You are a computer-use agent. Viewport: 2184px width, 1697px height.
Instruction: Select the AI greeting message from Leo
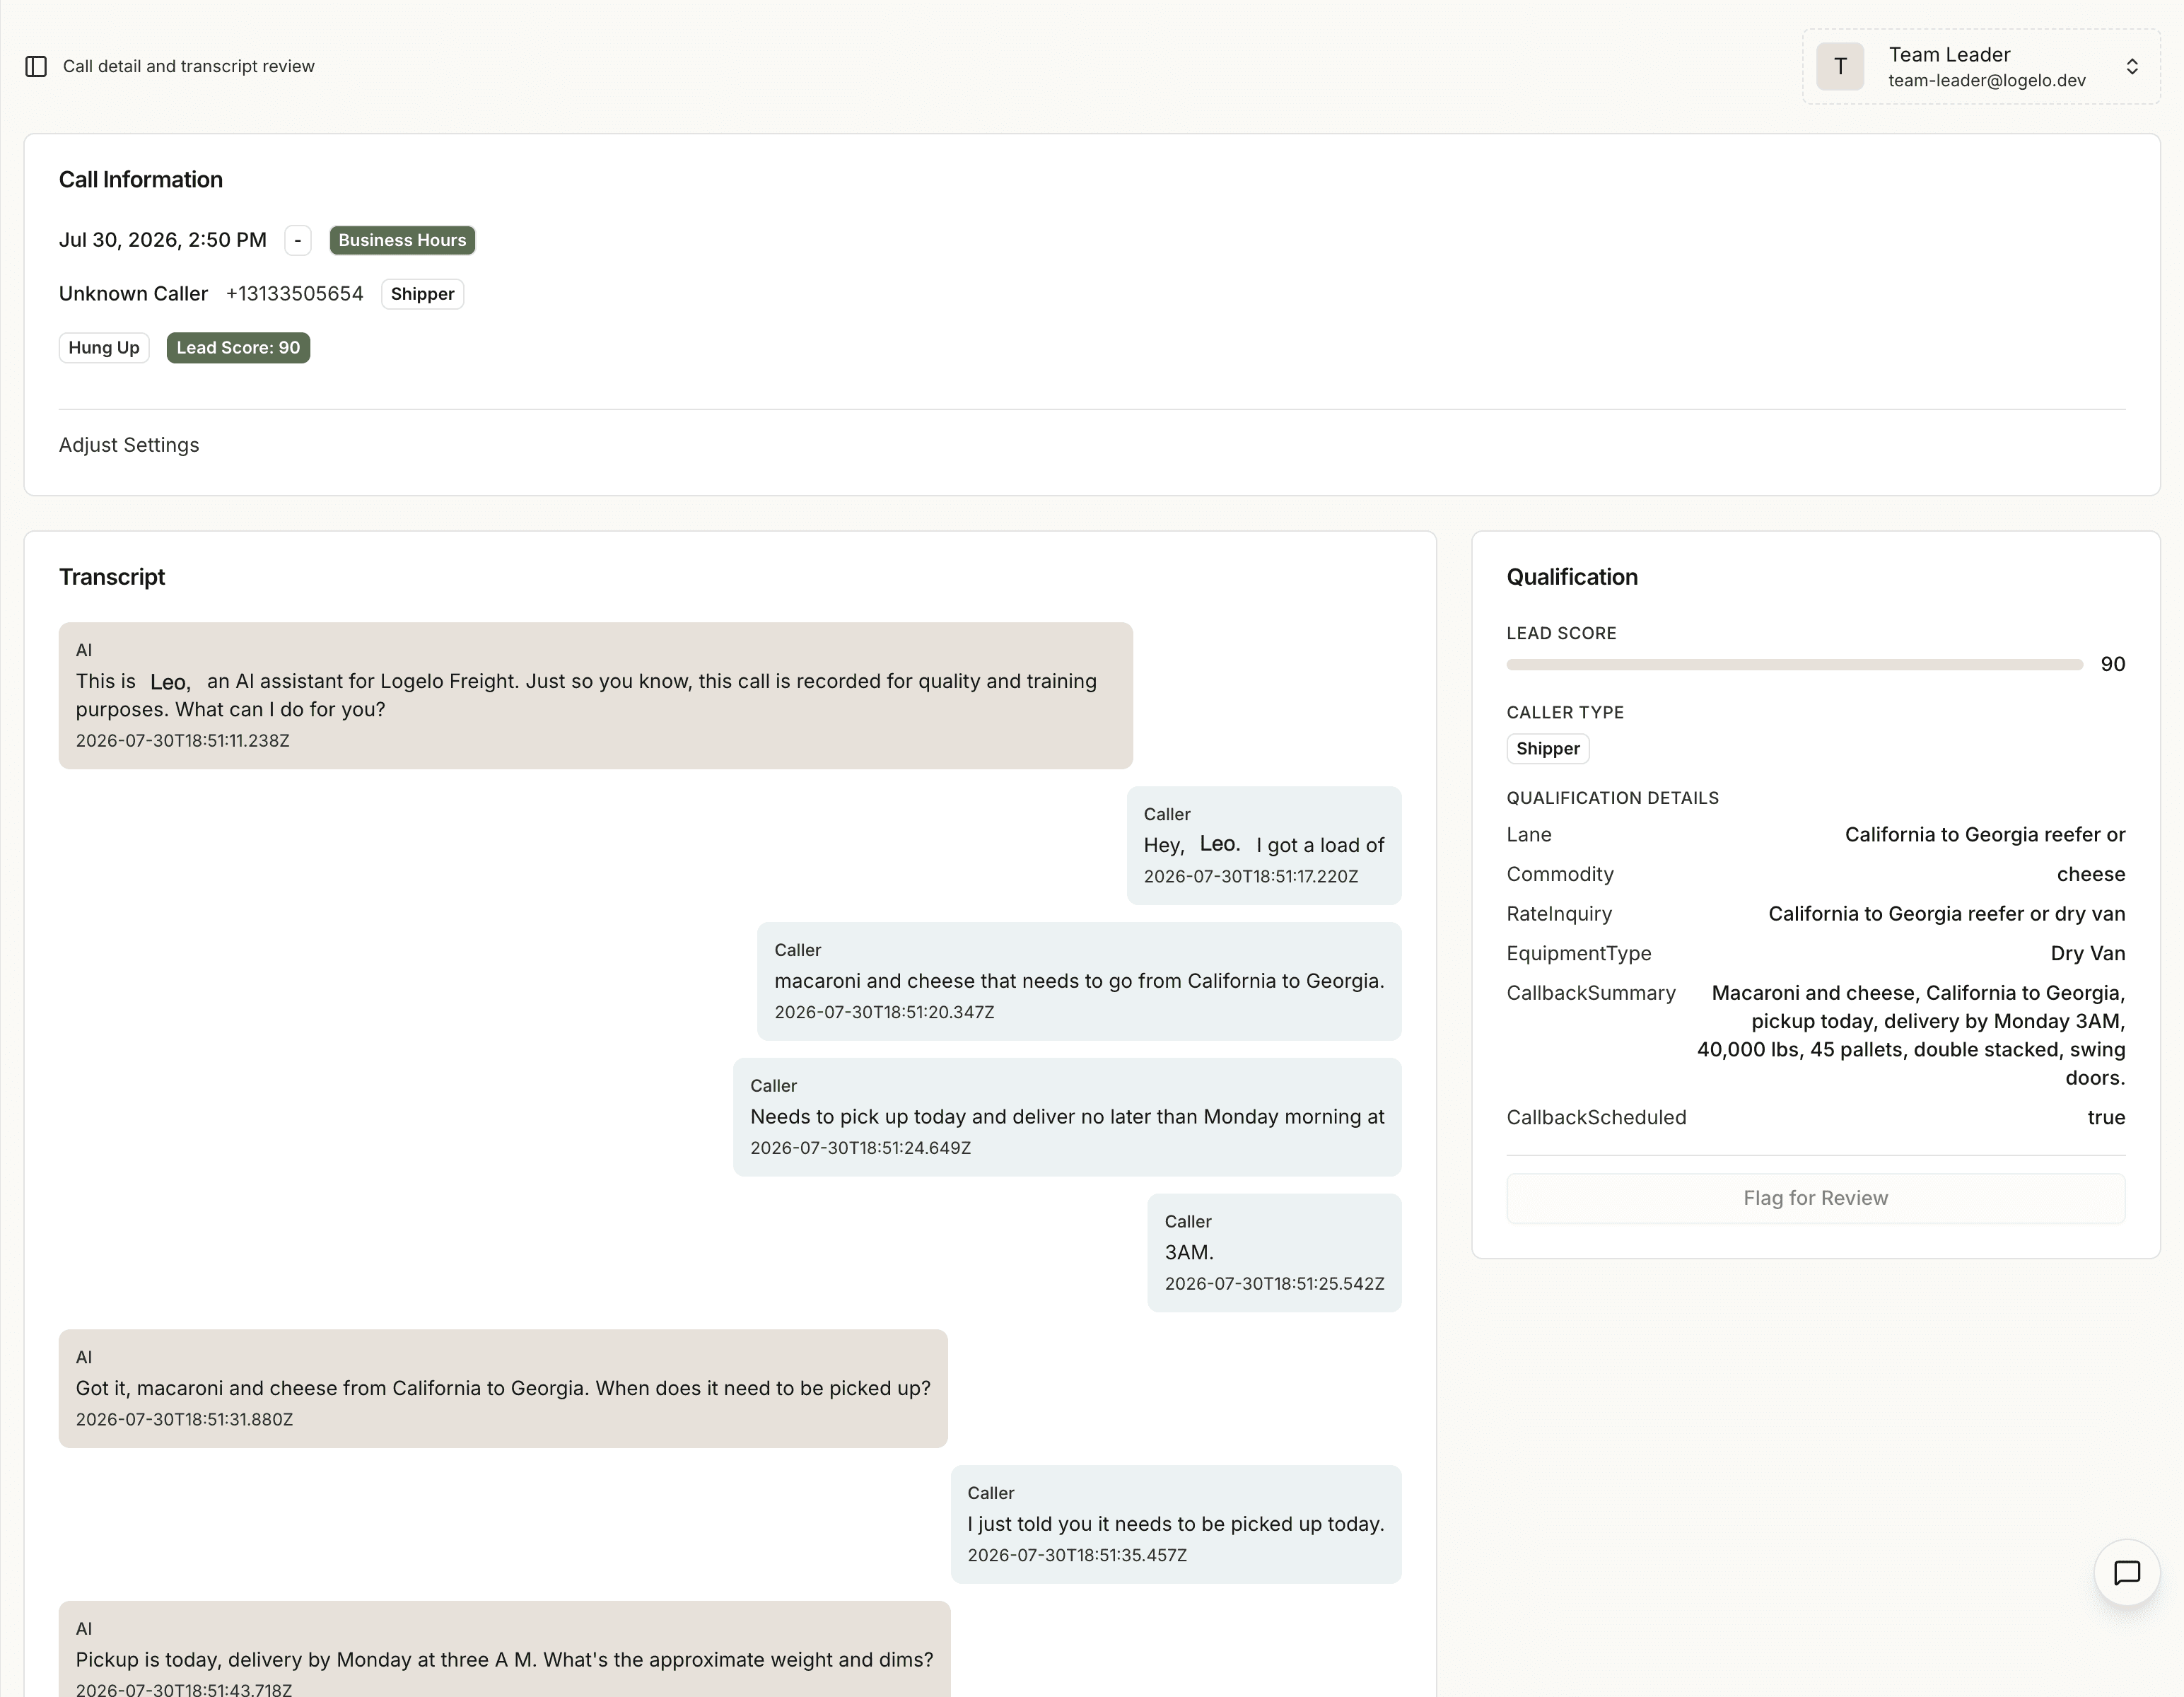tap(596, 696)
